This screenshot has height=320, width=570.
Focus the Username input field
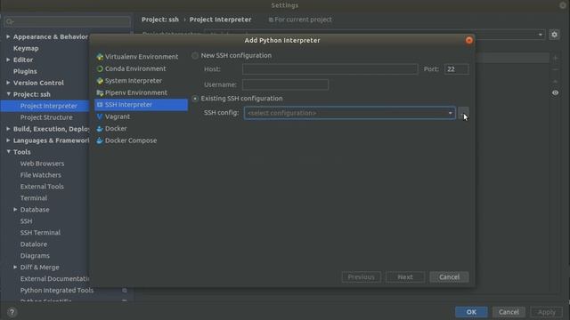point(285,84)
